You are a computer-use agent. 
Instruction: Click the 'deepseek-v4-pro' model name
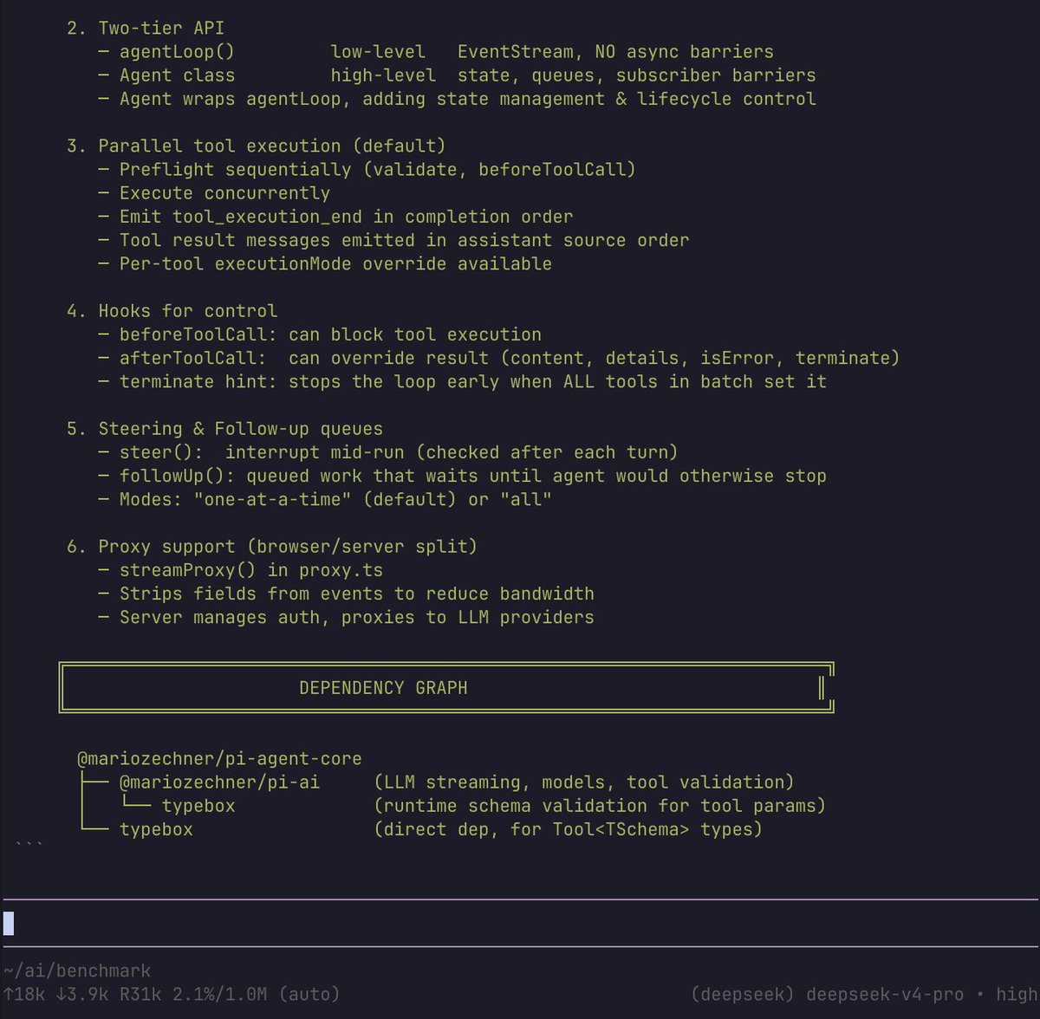885,994
